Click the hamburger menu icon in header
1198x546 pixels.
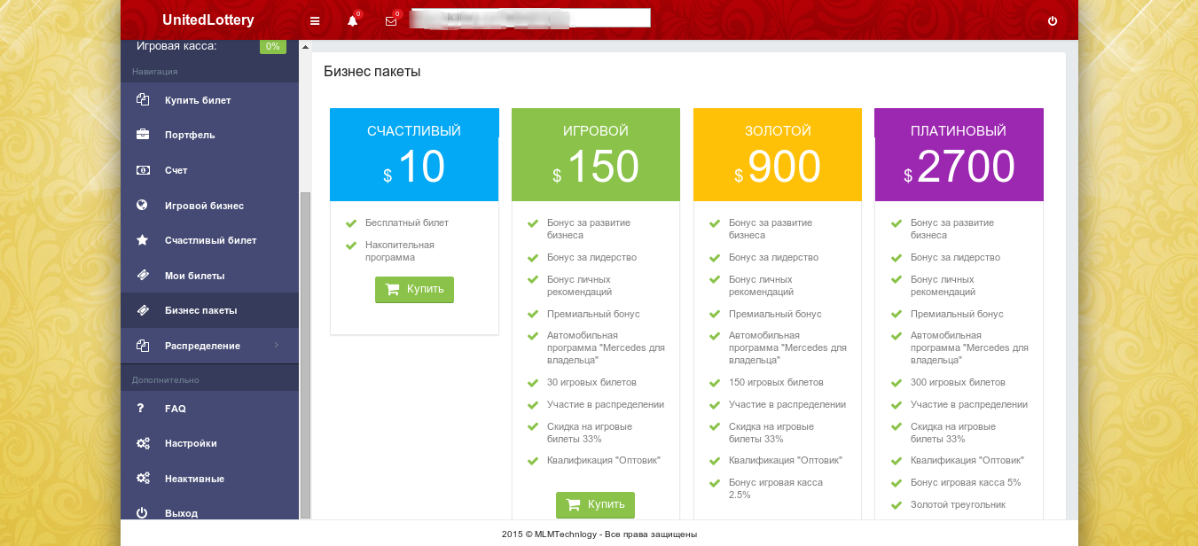(x=315, y=21)
